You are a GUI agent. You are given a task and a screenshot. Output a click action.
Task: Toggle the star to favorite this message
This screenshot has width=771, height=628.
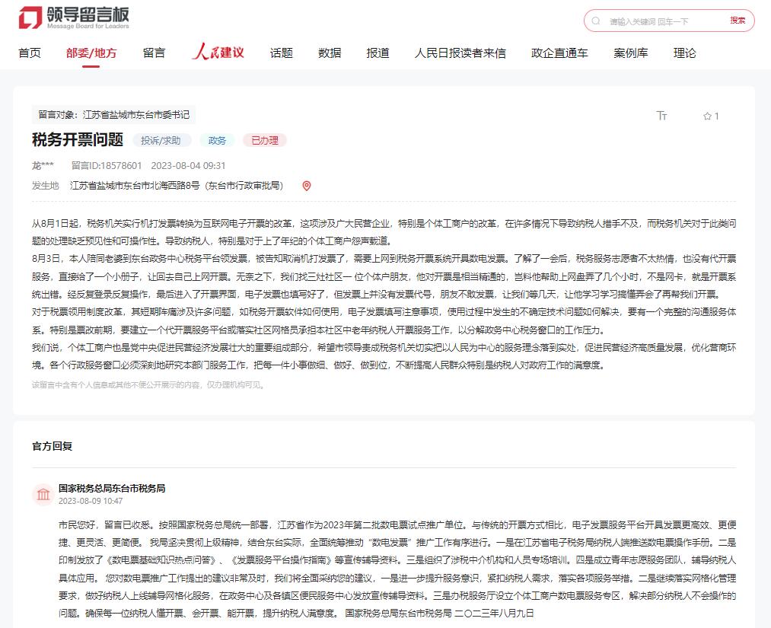pyautogui.click(x=706, y=116)
